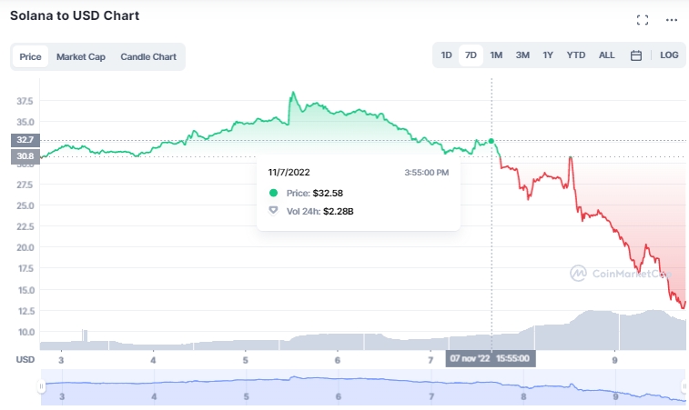This screenshot has width=689, height=410.
Task: Toggle LOG scale on the chart
Action: (x=669, y=55)
